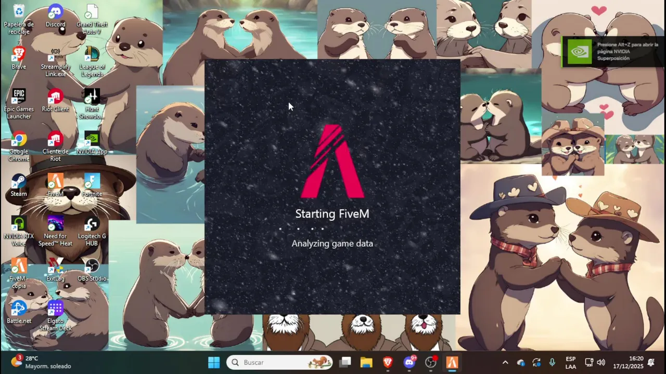Switch to Brave in the taskbar
Viewport: 666px width, 374px height.
tap(388, 363)
